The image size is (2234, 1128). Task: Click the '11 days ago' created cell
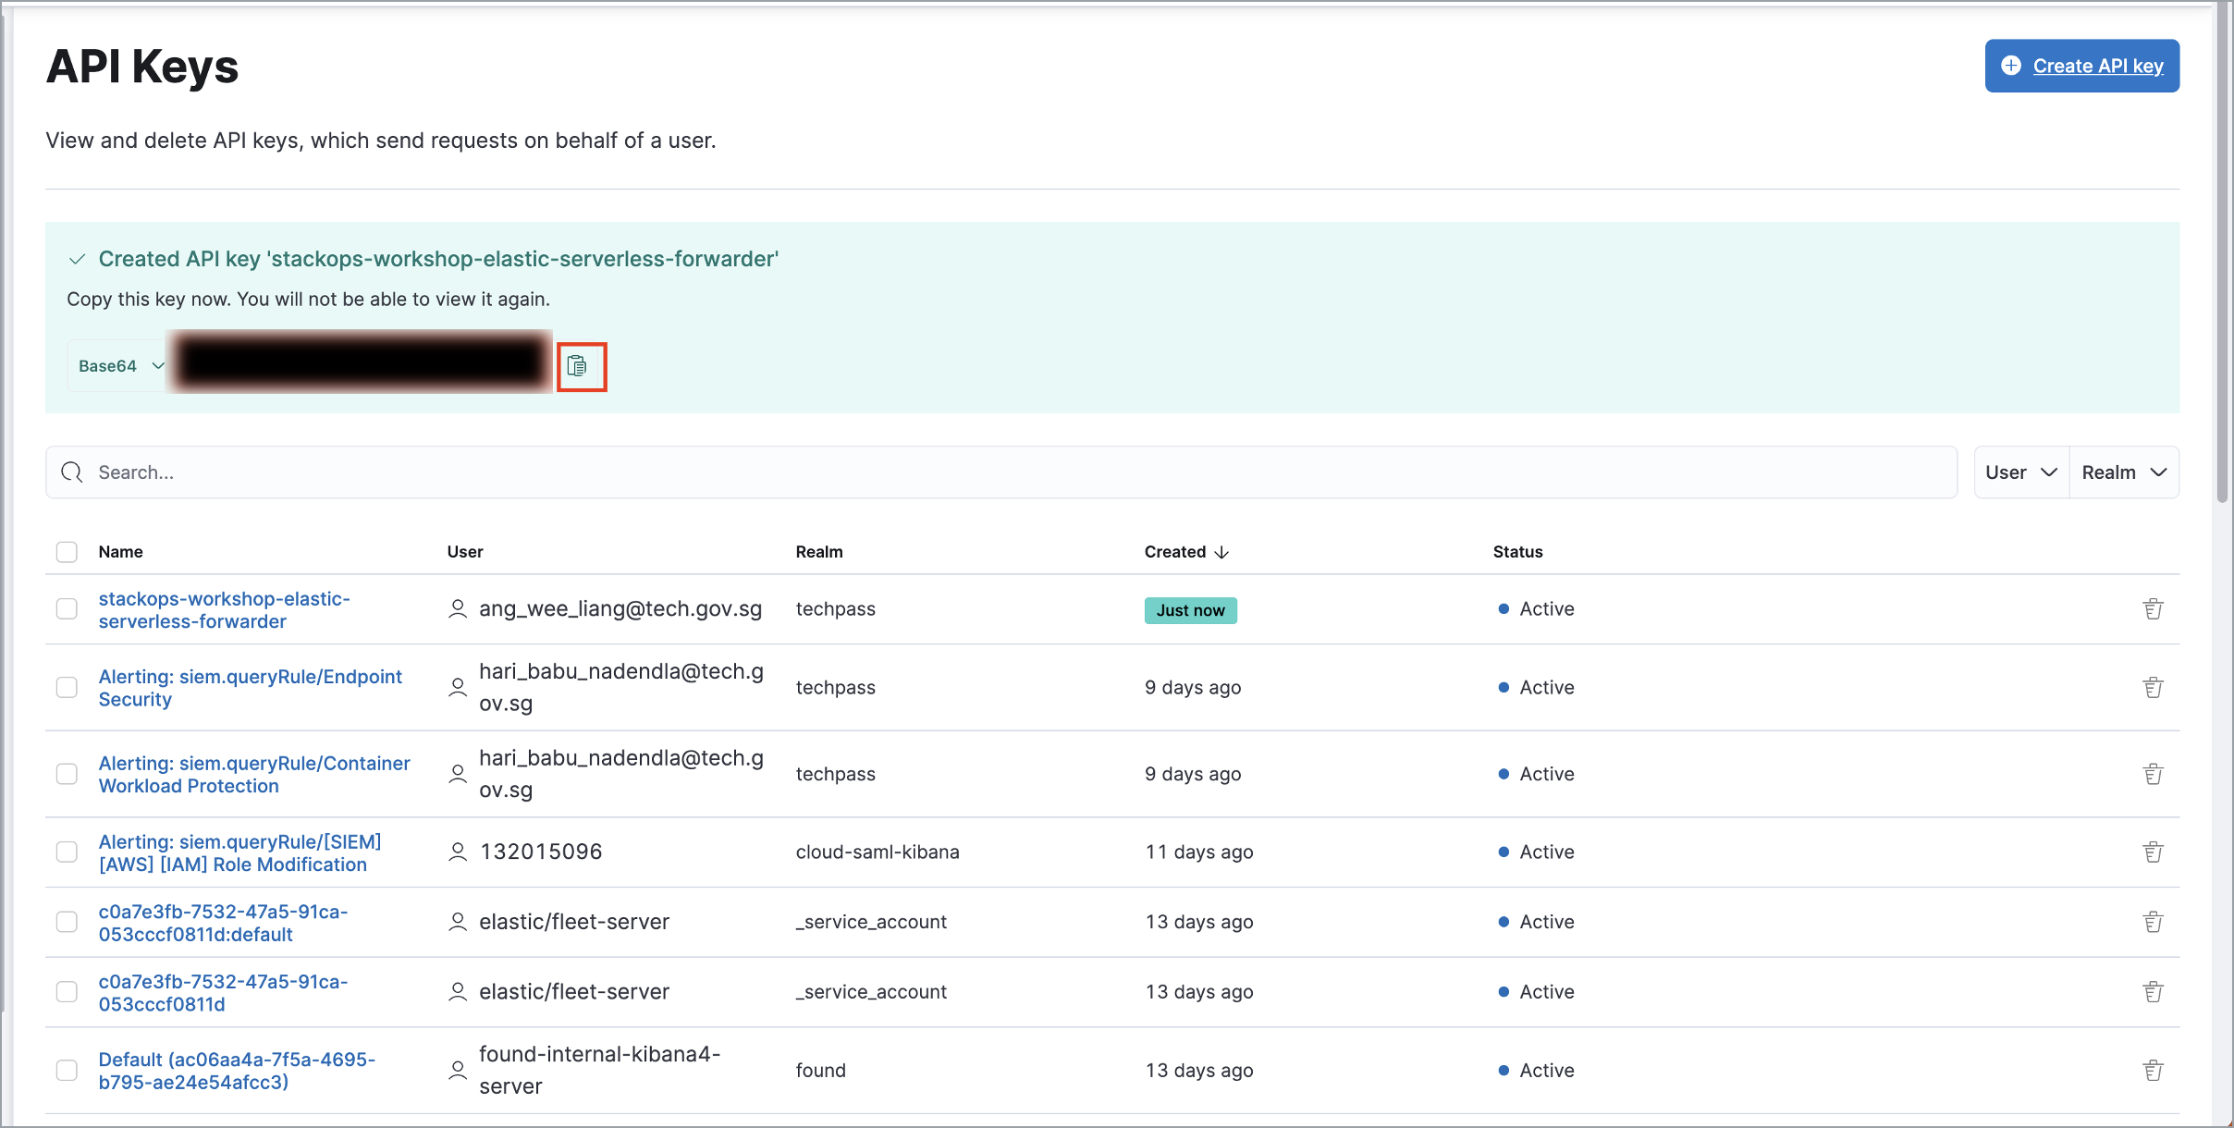[x=1199, y=852]
